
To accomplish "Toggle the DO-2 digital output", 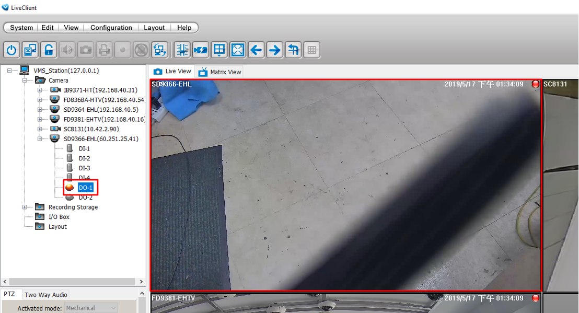I will coord(85,198).
